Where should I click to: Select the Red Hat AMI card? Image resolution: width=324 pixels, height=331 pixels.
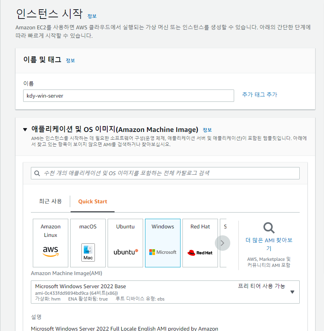[x=200, y=243]
